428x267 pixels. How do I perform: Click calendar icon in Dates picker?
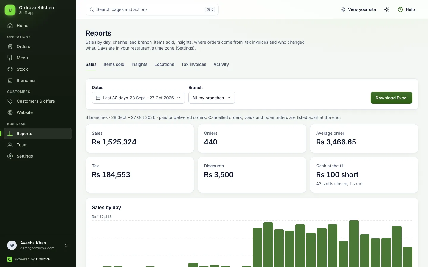(98, 98)
